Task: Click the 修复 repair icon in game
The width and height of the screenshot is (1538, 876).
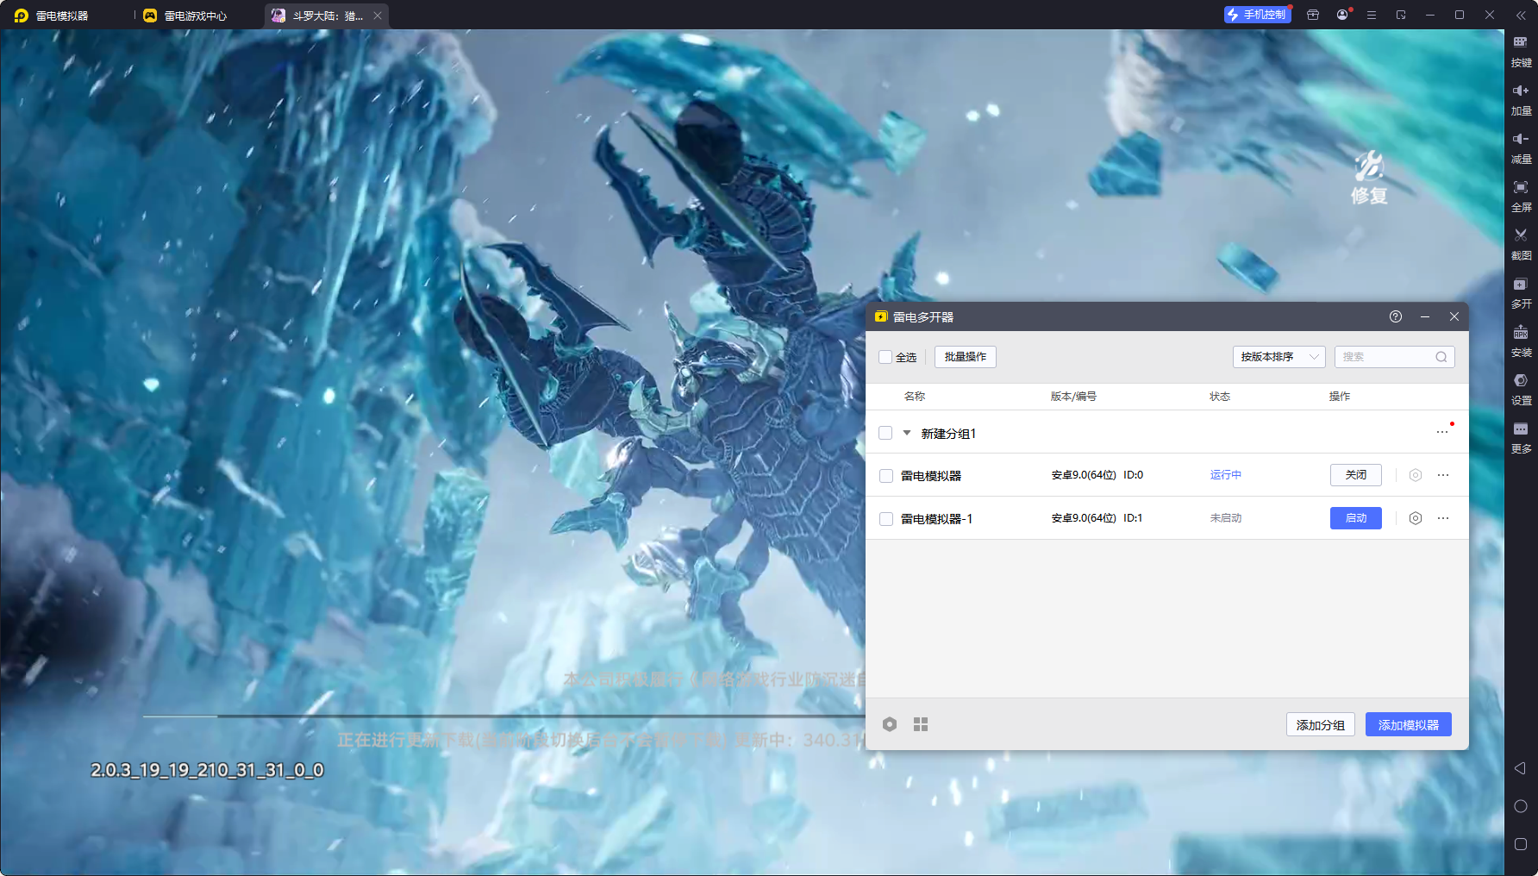Action: 1369,178
